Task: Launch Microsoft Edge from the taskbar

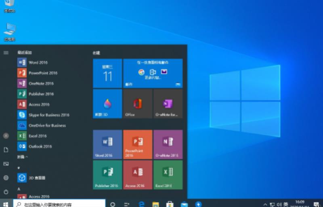Action: tap(141, 204)
